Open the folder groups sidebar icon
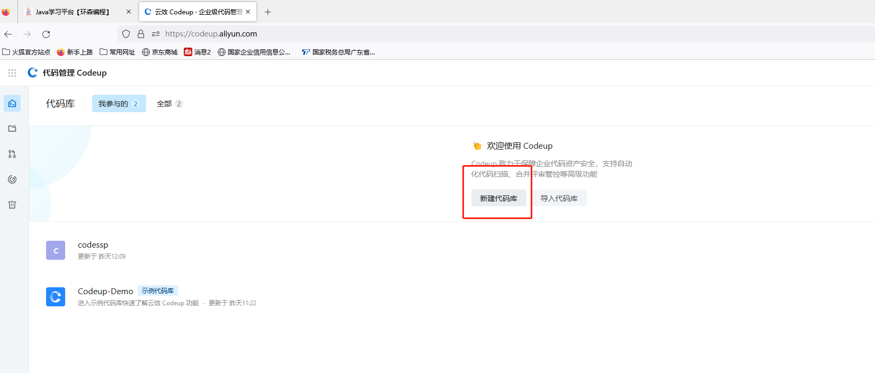Image resolution: width=875 pixels, height=373 pixels. point(12,129)
